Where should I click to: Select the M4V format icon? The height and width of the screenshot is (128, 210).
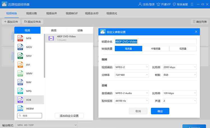[x=20, y=82]
